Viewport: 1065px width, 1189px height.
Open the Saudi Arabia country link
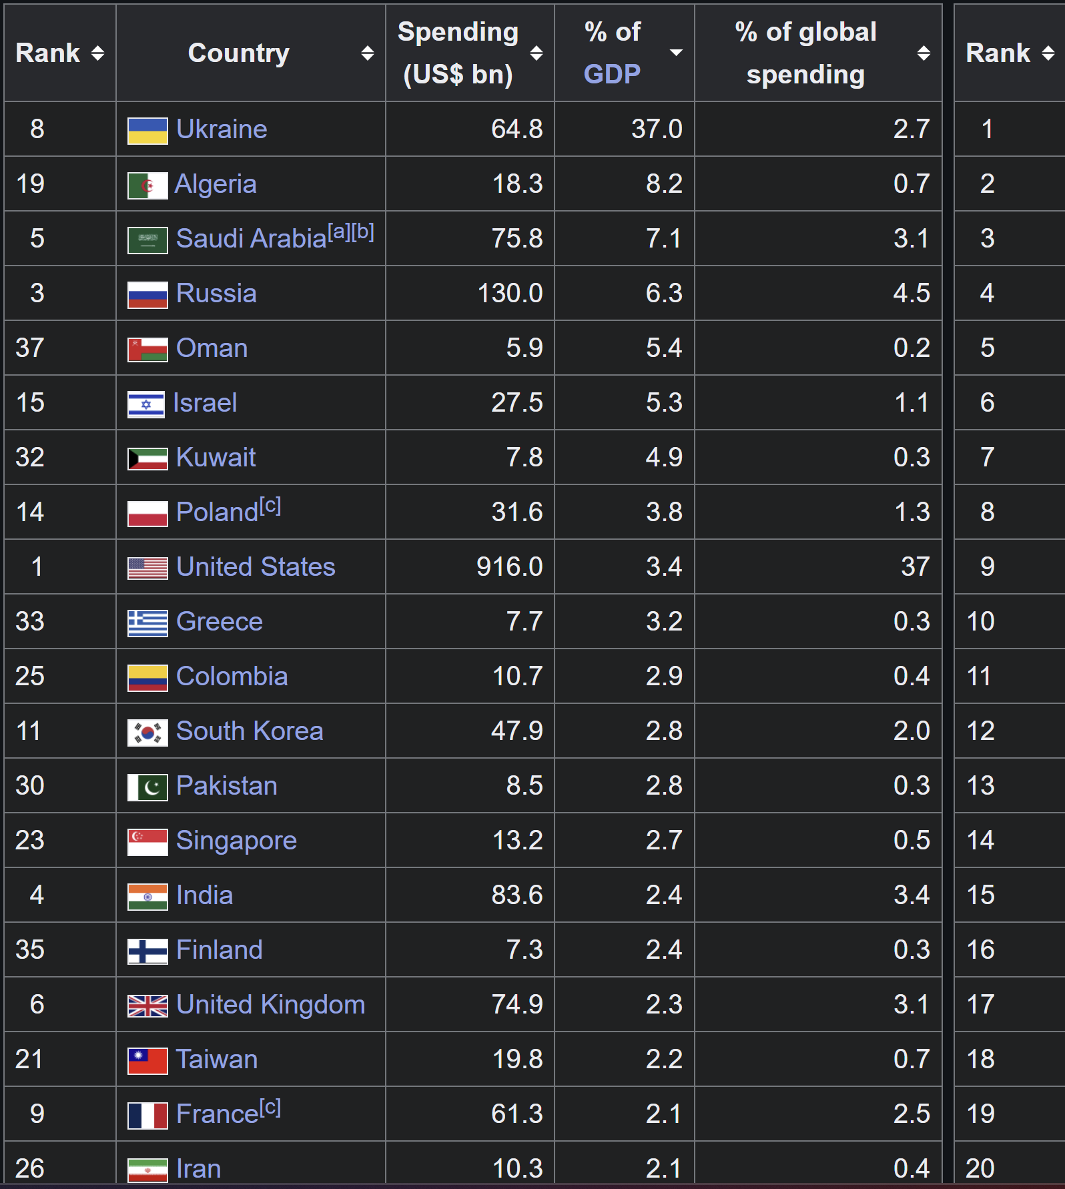tap(252, 239)
